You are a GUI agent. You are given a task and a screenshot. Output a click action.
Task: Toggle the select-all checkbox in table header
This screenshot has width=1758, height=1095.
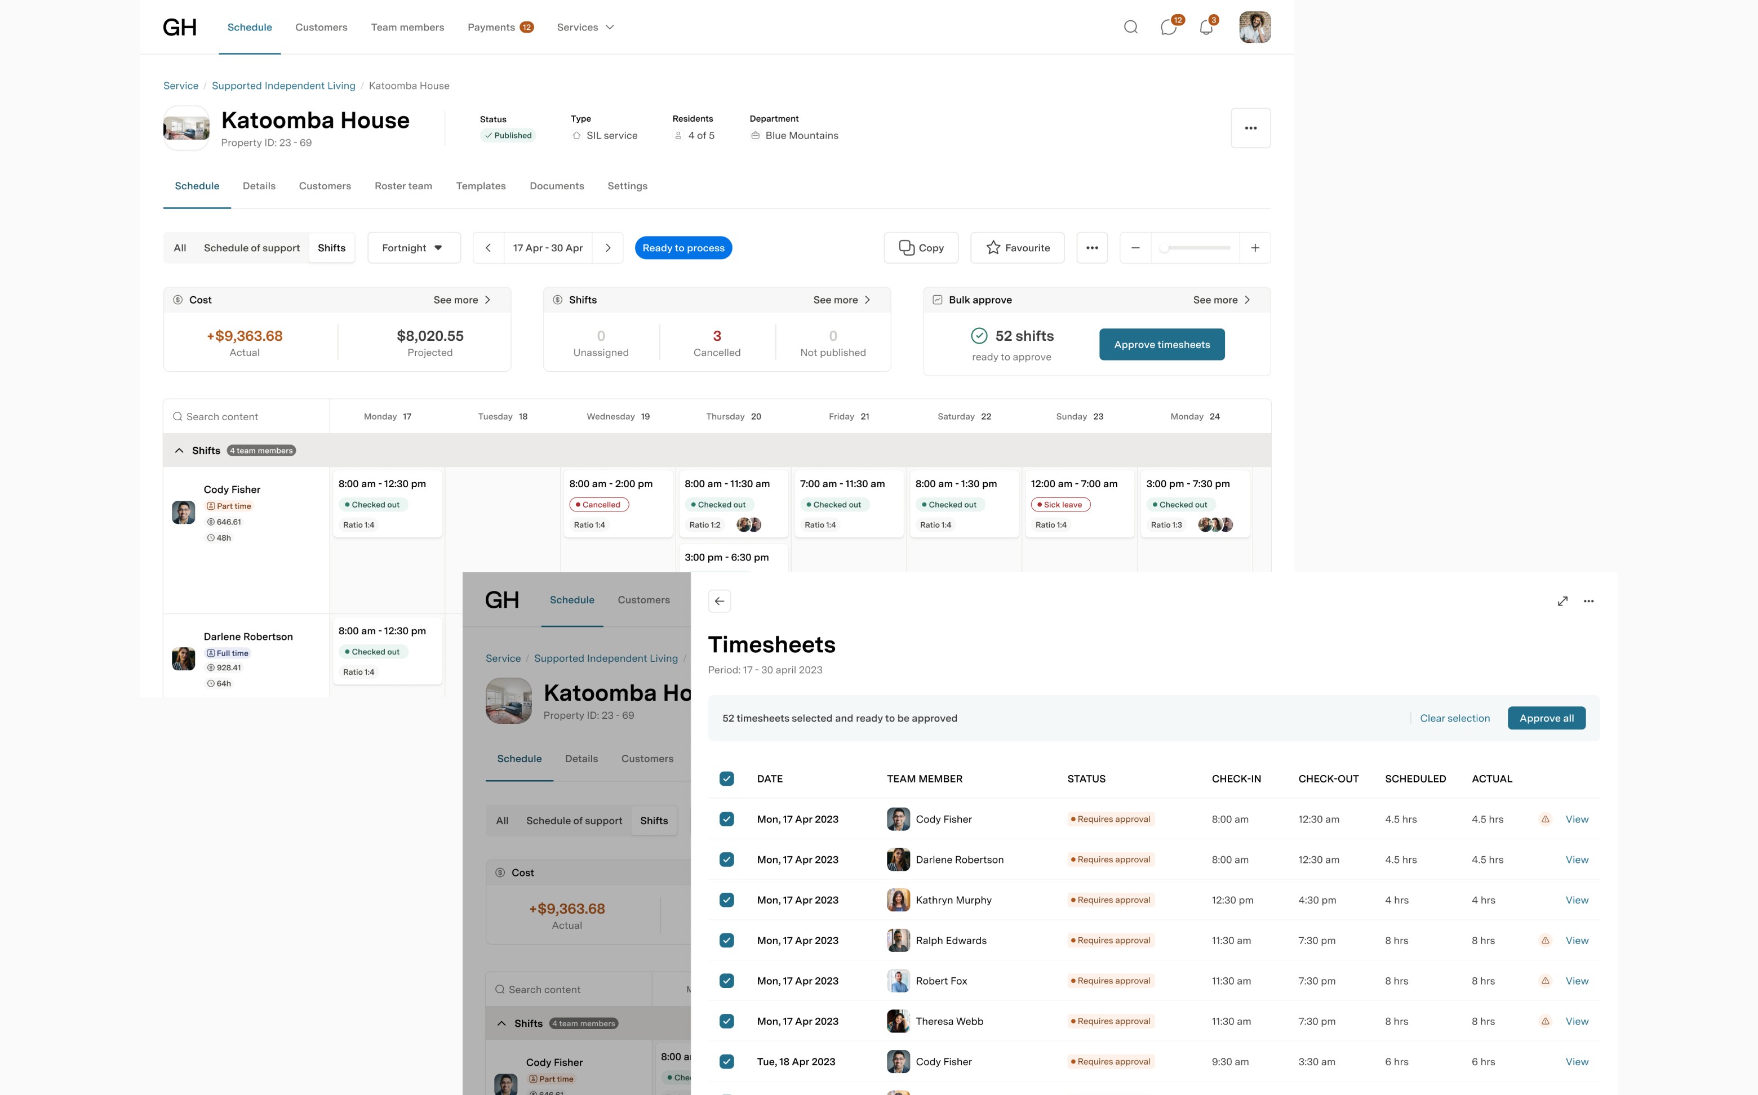coord(726,778)
